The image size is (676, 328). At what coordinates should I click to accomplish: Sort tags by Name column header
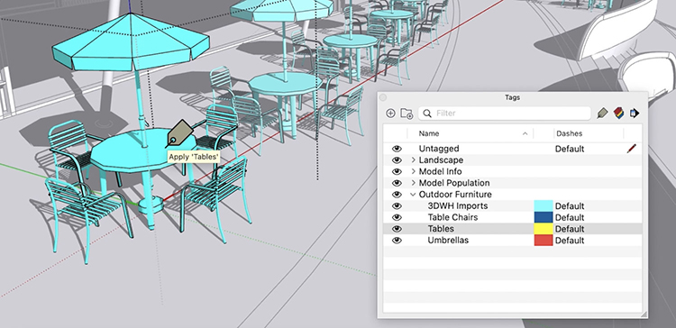(470, 133)
